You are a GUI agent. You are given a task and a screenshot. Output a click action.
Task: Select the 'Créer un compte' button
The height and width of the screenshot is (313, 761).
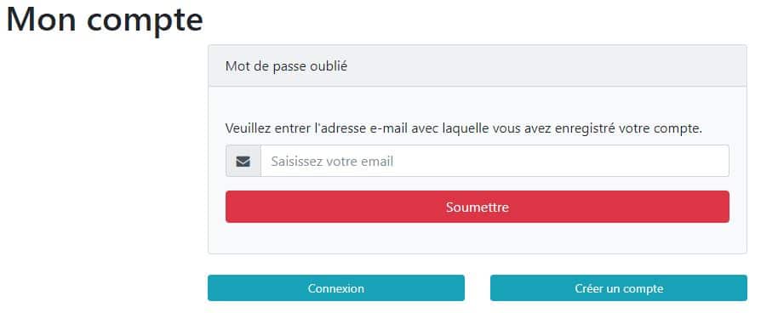pos(619,288)
